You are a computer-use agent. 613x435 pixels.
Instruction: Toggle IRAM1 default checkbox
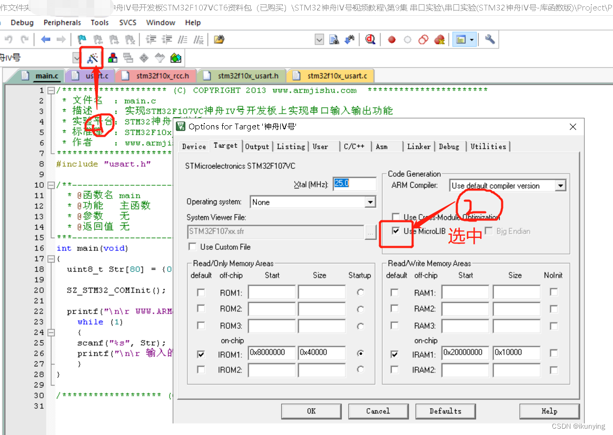pos(394,354)
